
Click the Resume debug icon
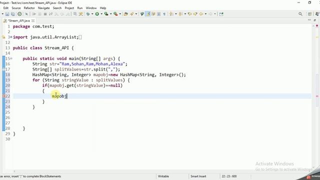tap(34, 14)
